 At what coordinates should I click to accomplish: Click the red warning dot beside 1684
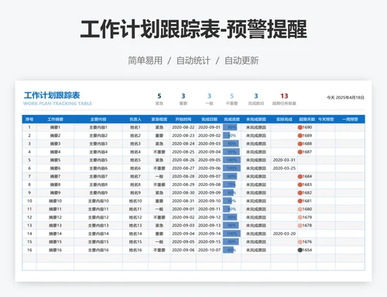(300, 177)
